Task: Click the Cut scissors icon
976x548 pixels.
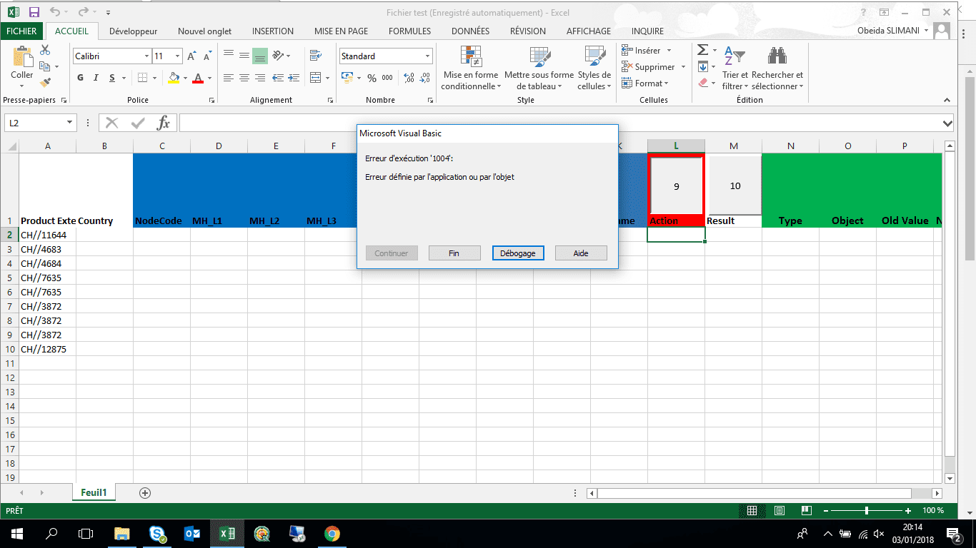Action: (x=45, y=51)
